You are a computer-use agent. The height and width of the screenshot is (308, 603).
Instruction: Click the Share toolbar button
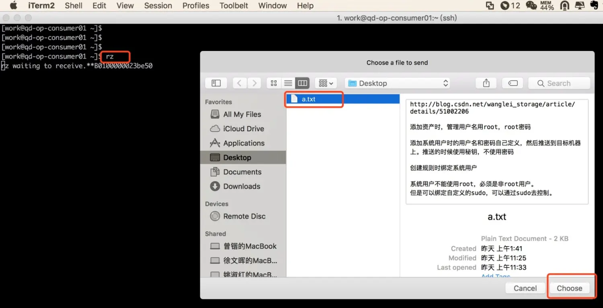486,83
